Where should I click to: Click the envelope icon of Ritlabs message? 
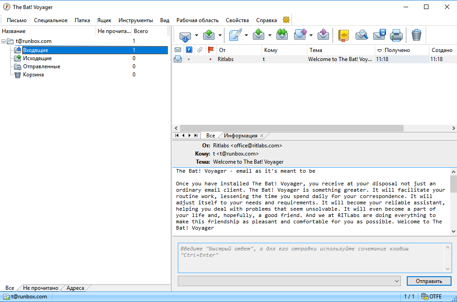pos(178,59)
